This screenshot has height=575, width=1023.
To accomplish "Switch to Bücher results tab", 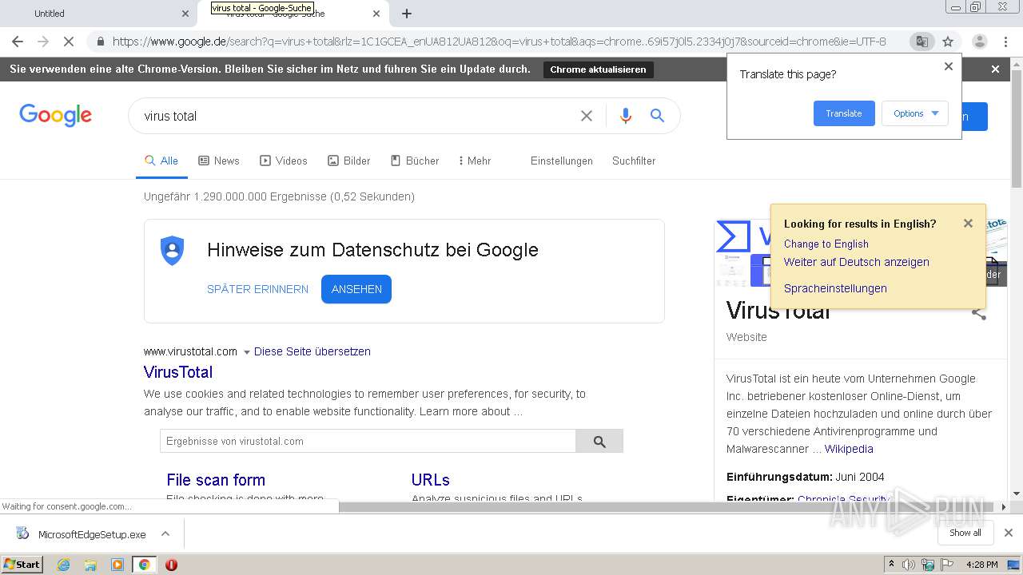I will click(415, 161).
